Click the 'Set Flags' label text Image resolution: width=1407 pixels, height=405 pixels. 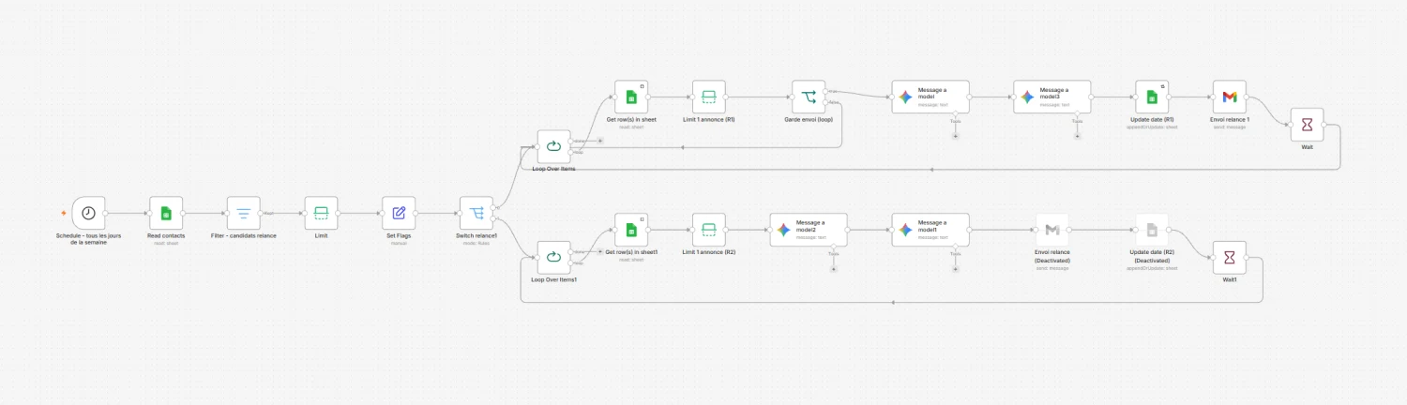pyautogui.click(x=399, y=235)
